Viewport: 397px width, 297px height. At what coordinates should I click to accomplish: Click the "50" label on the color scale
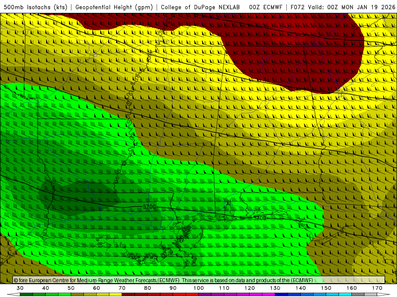click(x=71, y=288)
